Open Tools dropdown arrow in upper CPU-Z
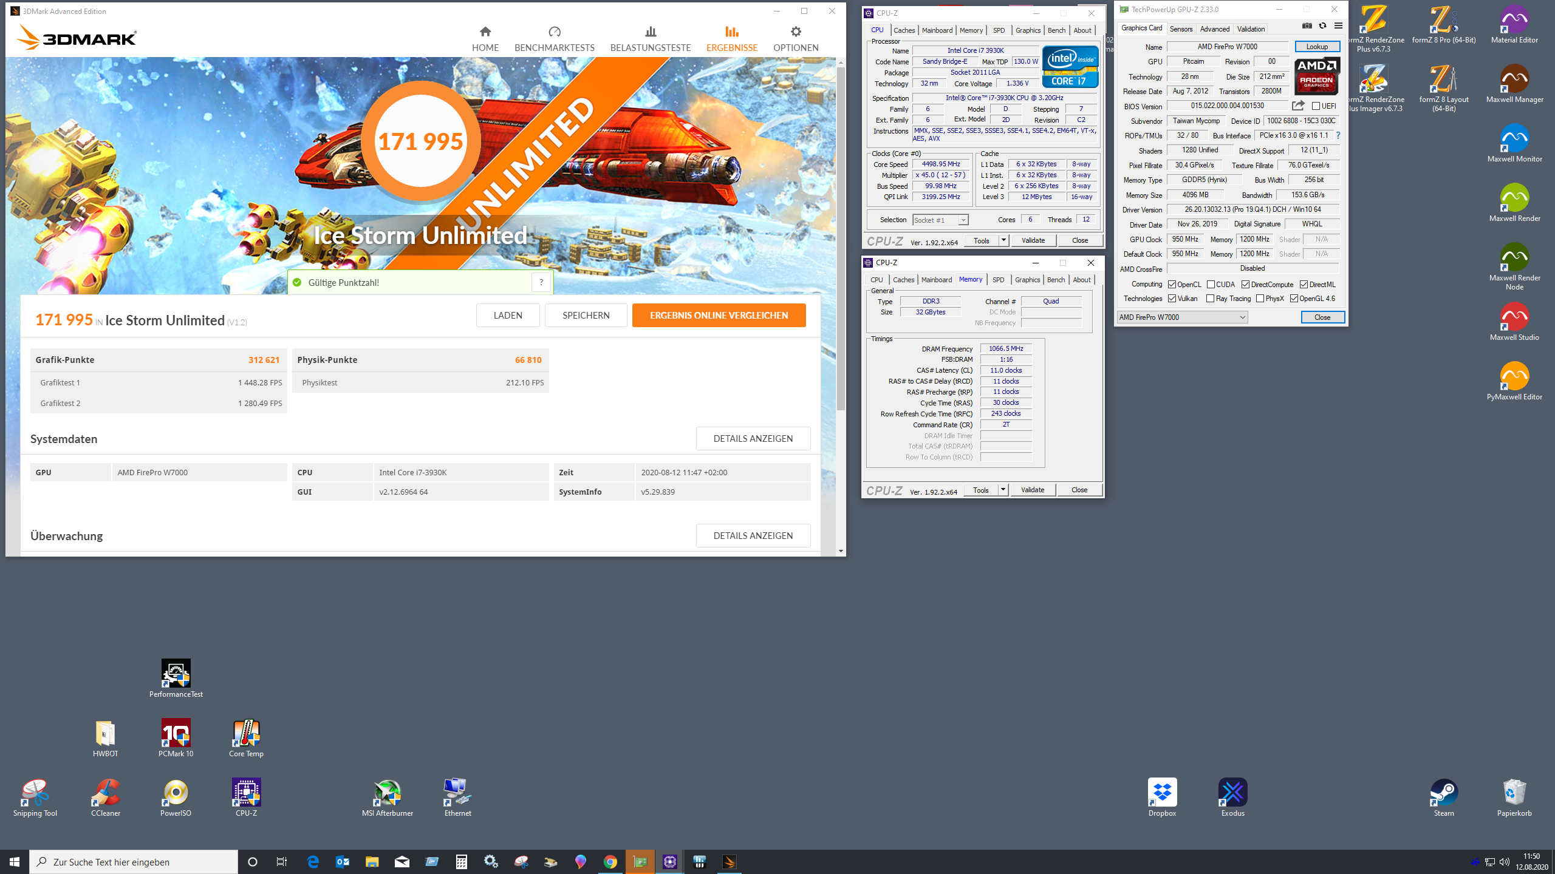 tap(1003, 240)
